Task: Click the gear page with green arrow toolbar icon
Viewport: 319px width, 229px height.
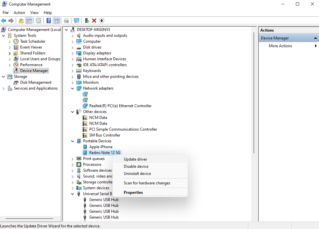Action: (x=66, y=21)
